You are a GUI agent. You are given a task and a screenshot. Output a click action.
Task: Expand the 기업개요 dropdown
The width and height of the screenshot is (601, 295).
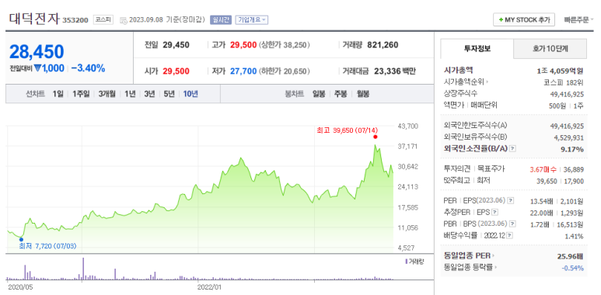pyautogui.click(x=251, y=20)
